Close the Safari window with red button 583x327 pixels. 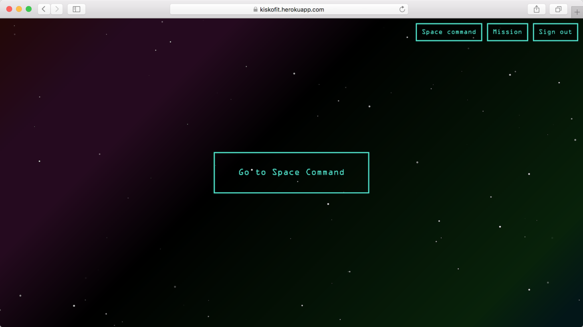9,9
